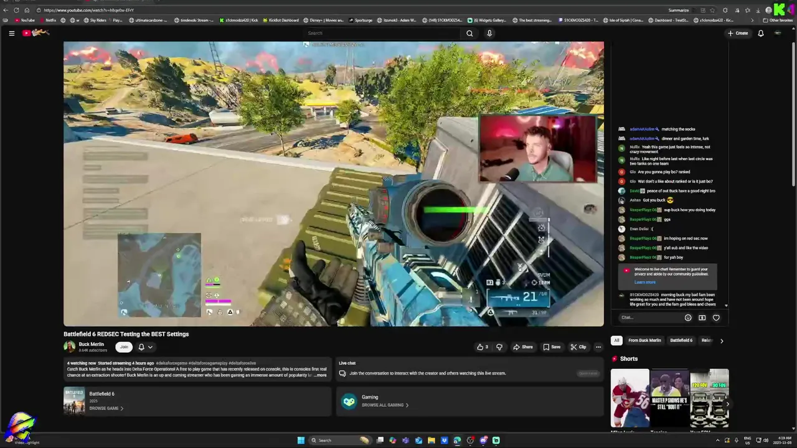Open File Explorer from taskbar

coord(431,440)
